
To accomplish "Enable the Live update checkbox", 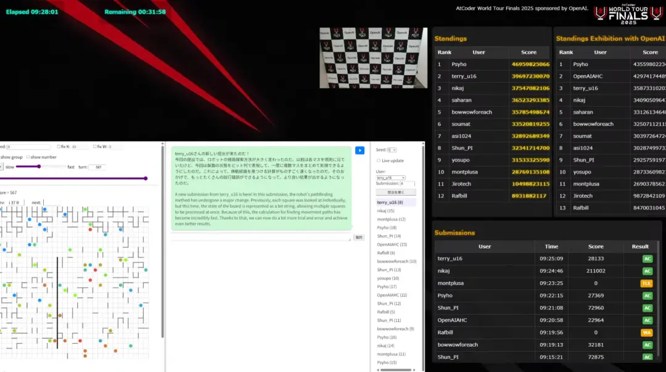I will pos(379,160).
